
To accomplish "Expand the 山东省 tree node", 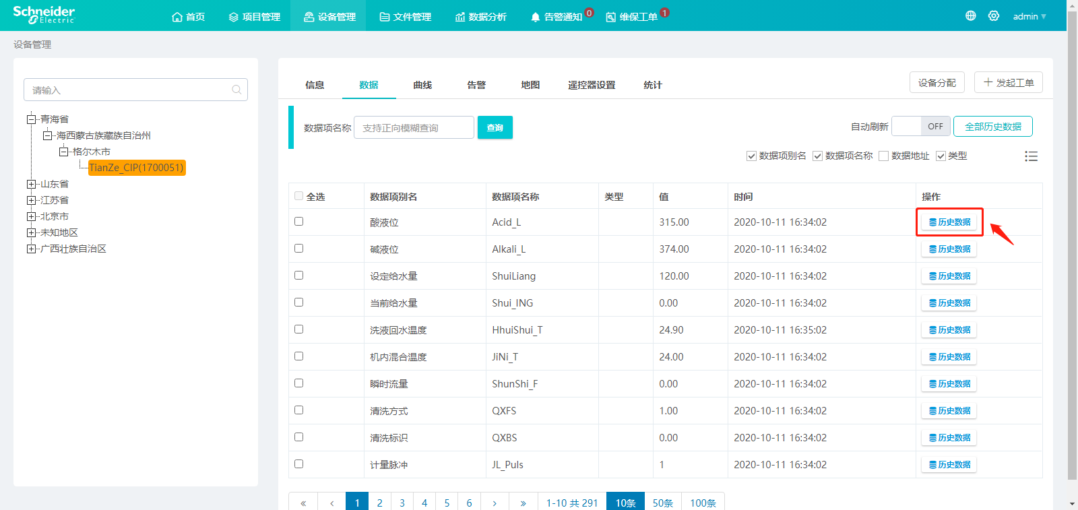I will (x=31, y=184).
